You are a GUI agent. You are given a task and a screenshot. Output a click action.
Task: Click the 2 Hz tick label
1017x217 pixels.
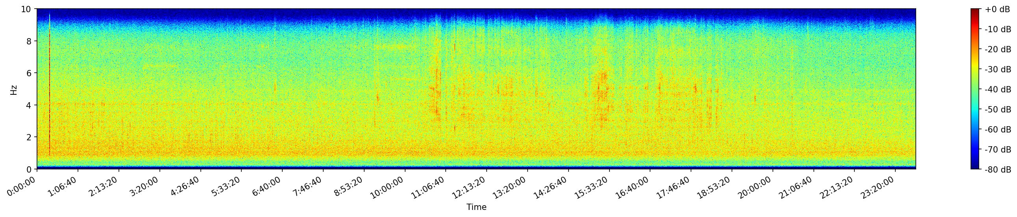click(29, 138)
